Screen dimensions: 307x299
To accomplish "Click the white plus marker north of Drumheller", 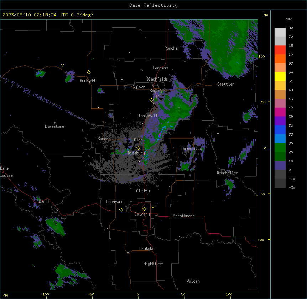I will coord(218,133).
